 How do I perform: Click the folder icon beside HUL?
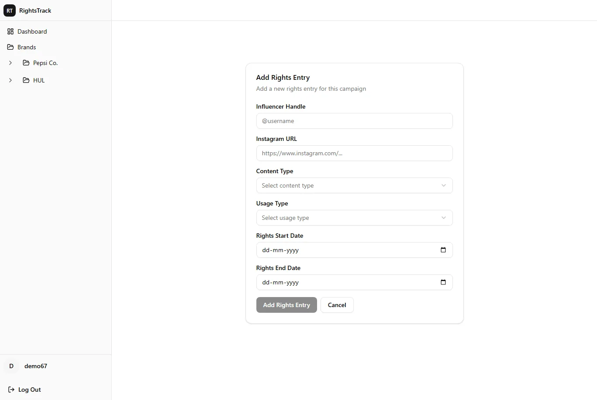click(26, 80)
